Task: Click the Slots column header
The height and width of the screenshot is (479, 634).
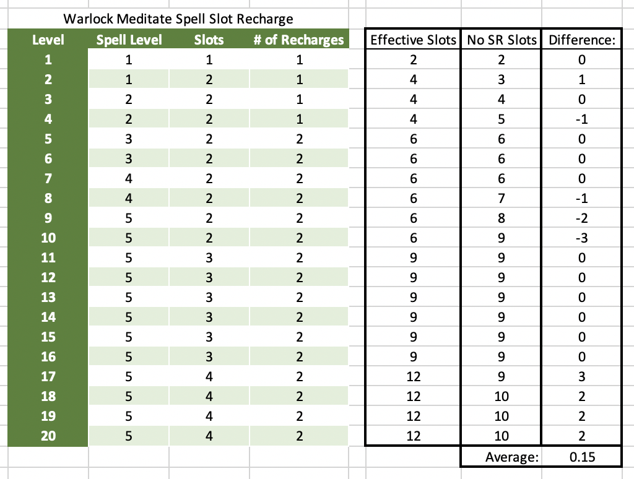Action: pyautogui.click(x=209, y=40)
